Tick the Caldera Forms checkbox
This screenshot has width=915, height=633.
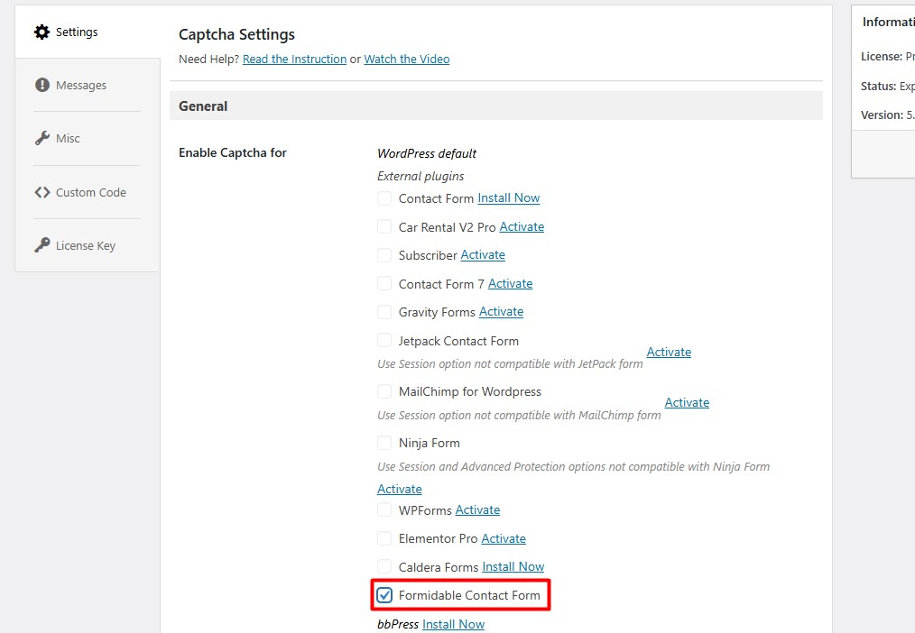[x=384, y=566]
